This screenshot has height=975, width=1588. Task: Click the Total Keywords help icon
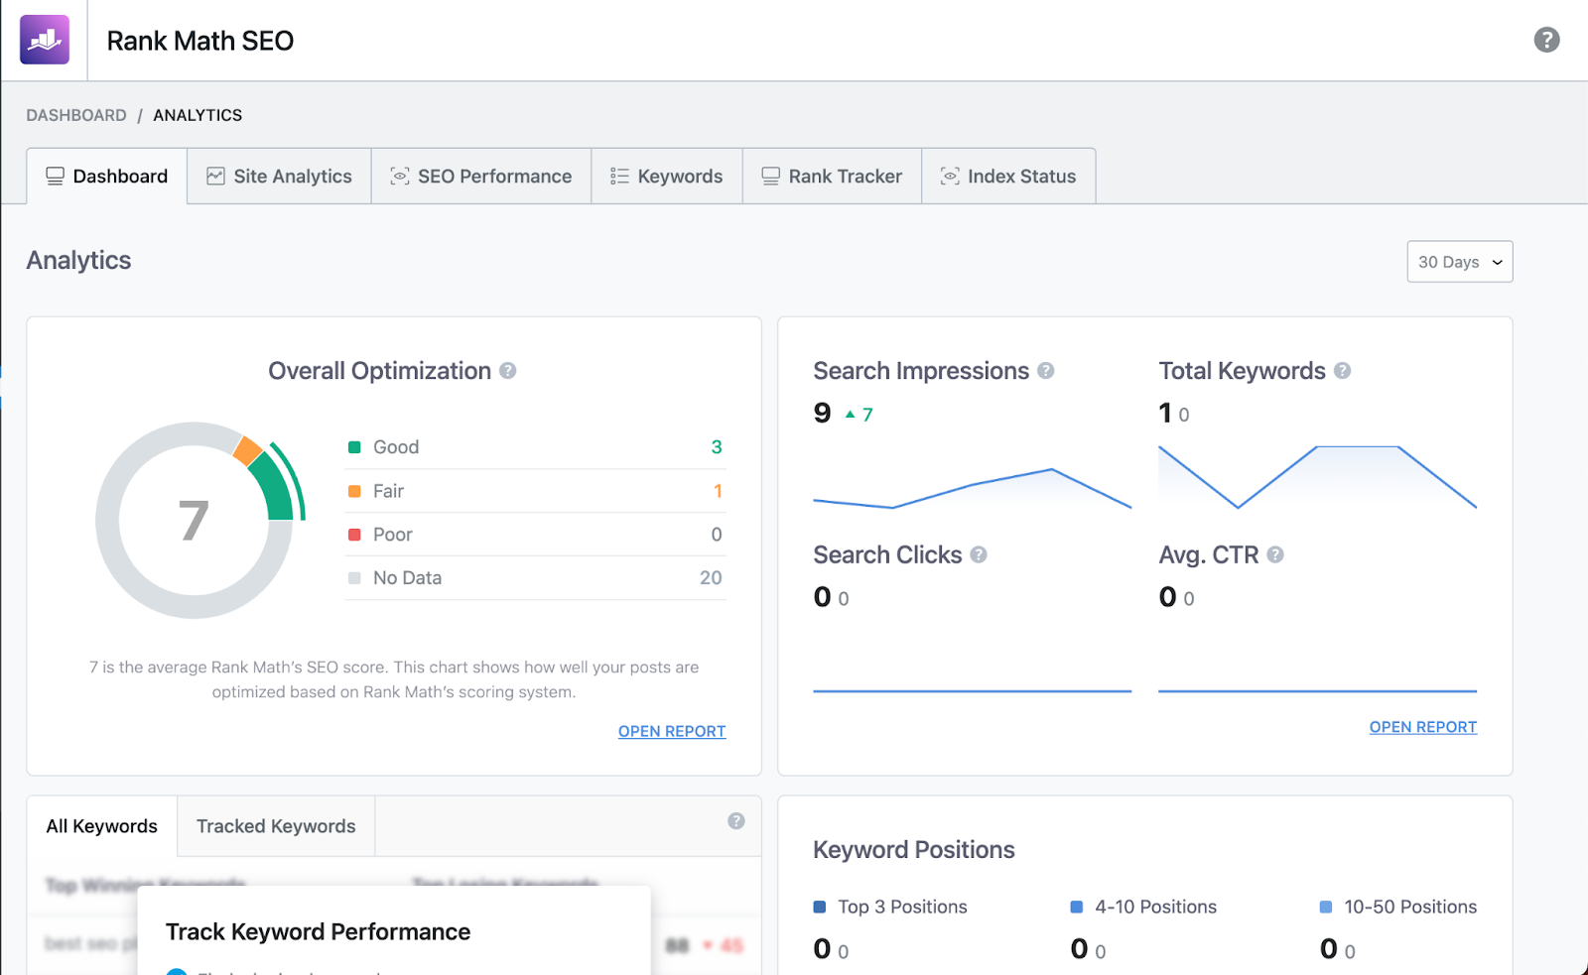[1342, 371]
